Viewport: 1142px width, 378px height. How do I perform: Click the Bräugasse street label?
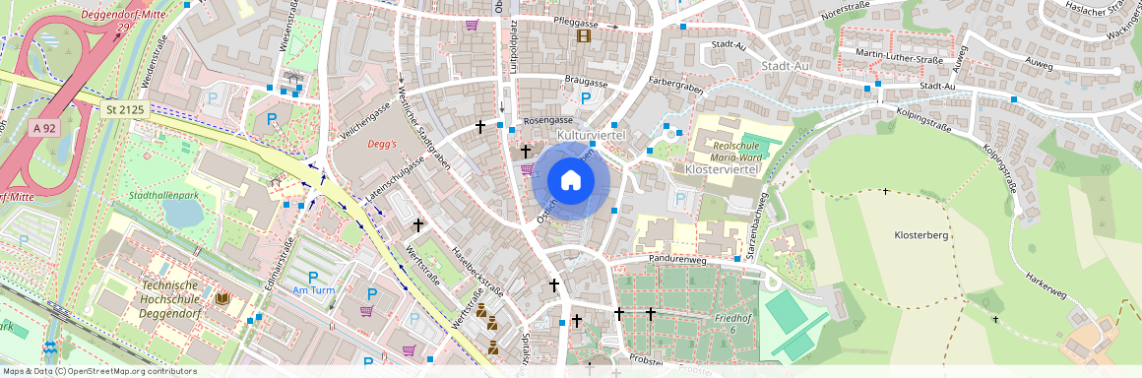[x=587, y=83]
